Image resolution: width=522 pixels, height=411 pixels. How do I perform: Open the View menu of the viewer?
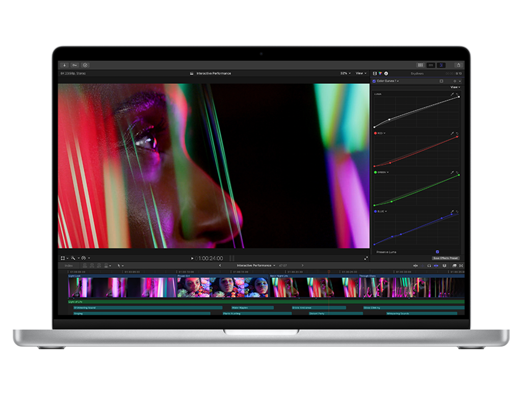coord(360,73)
